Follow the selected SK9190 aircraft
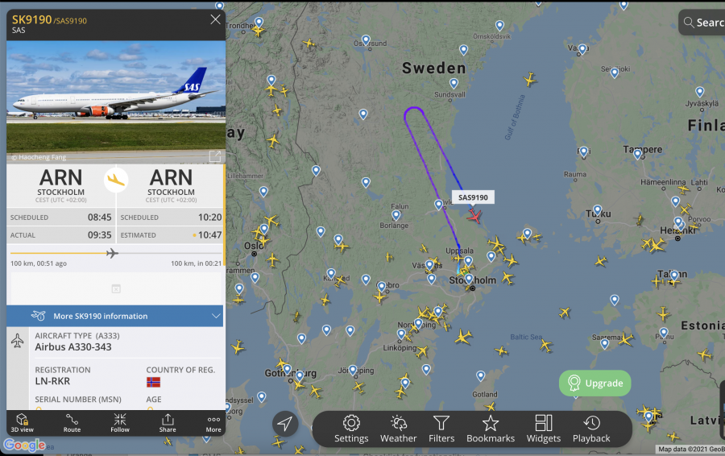 (120, 423)
